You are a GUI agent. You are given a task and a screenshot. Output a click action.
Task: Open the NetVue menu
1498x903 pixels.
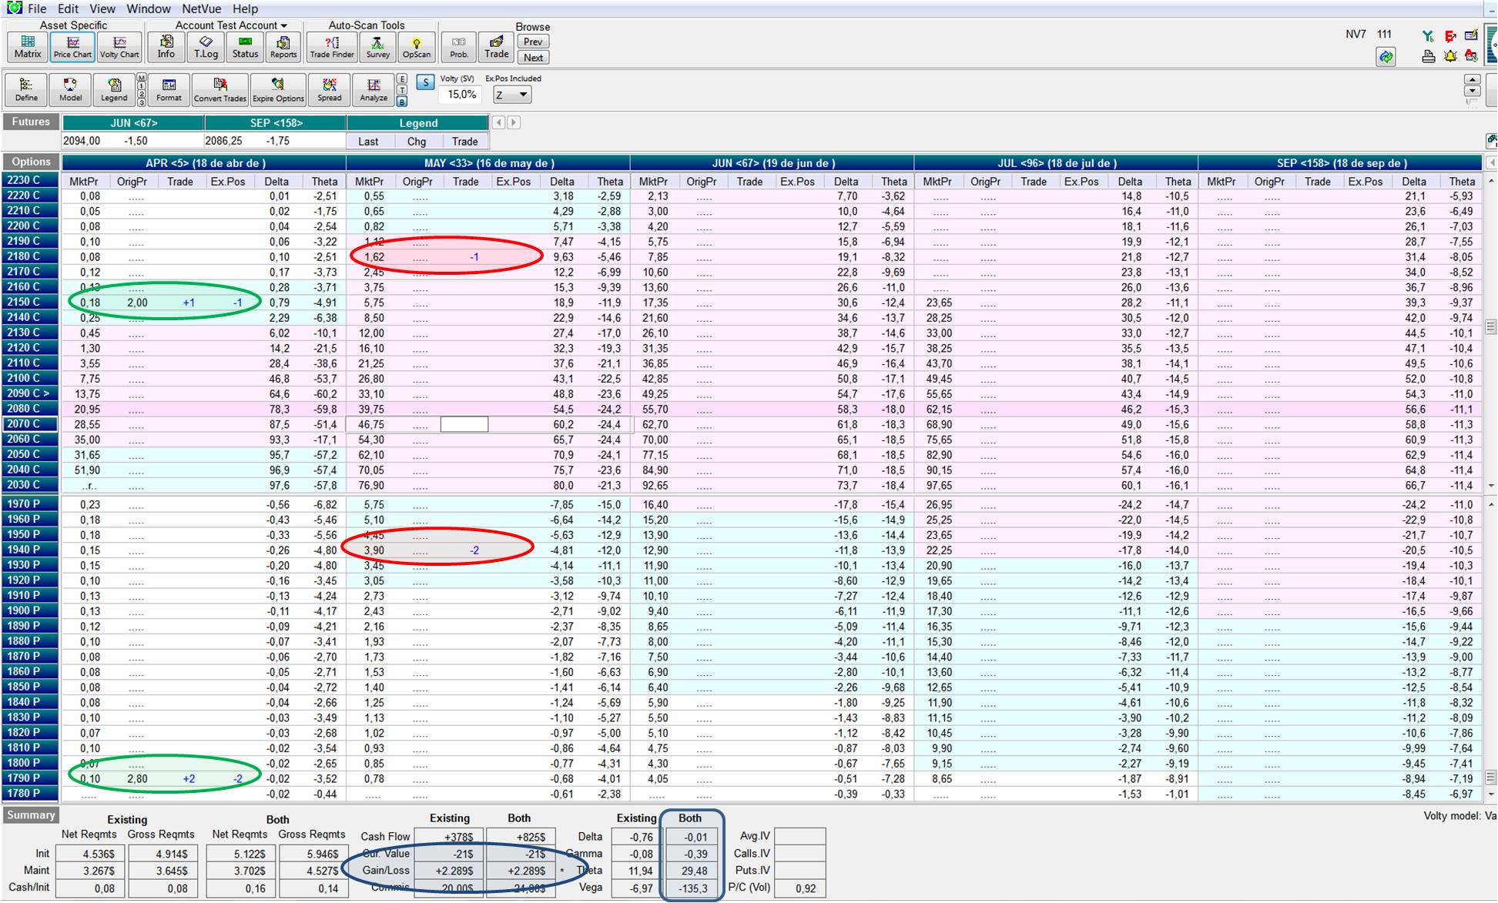point(202,8)
